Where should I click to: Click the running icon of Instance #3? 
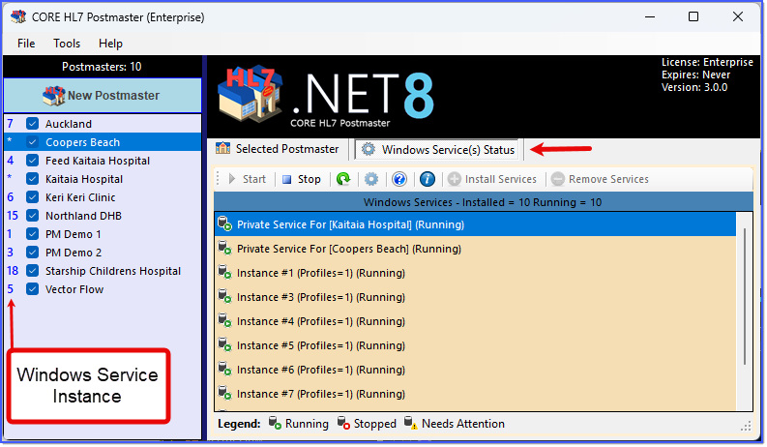[224, 296]
